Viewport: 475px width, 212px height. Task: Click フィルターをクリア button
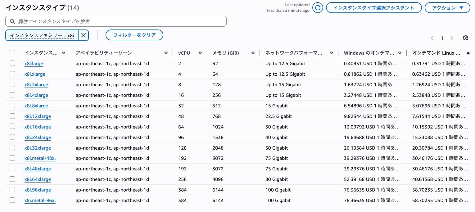[134, 35]
